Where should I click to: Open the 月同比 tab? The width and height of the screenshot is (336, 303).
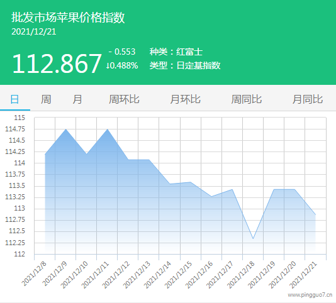[308, 99]
